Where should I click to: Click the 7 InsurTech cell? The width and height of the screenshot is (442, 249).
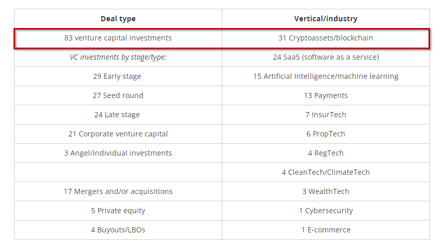coord(326,115)
